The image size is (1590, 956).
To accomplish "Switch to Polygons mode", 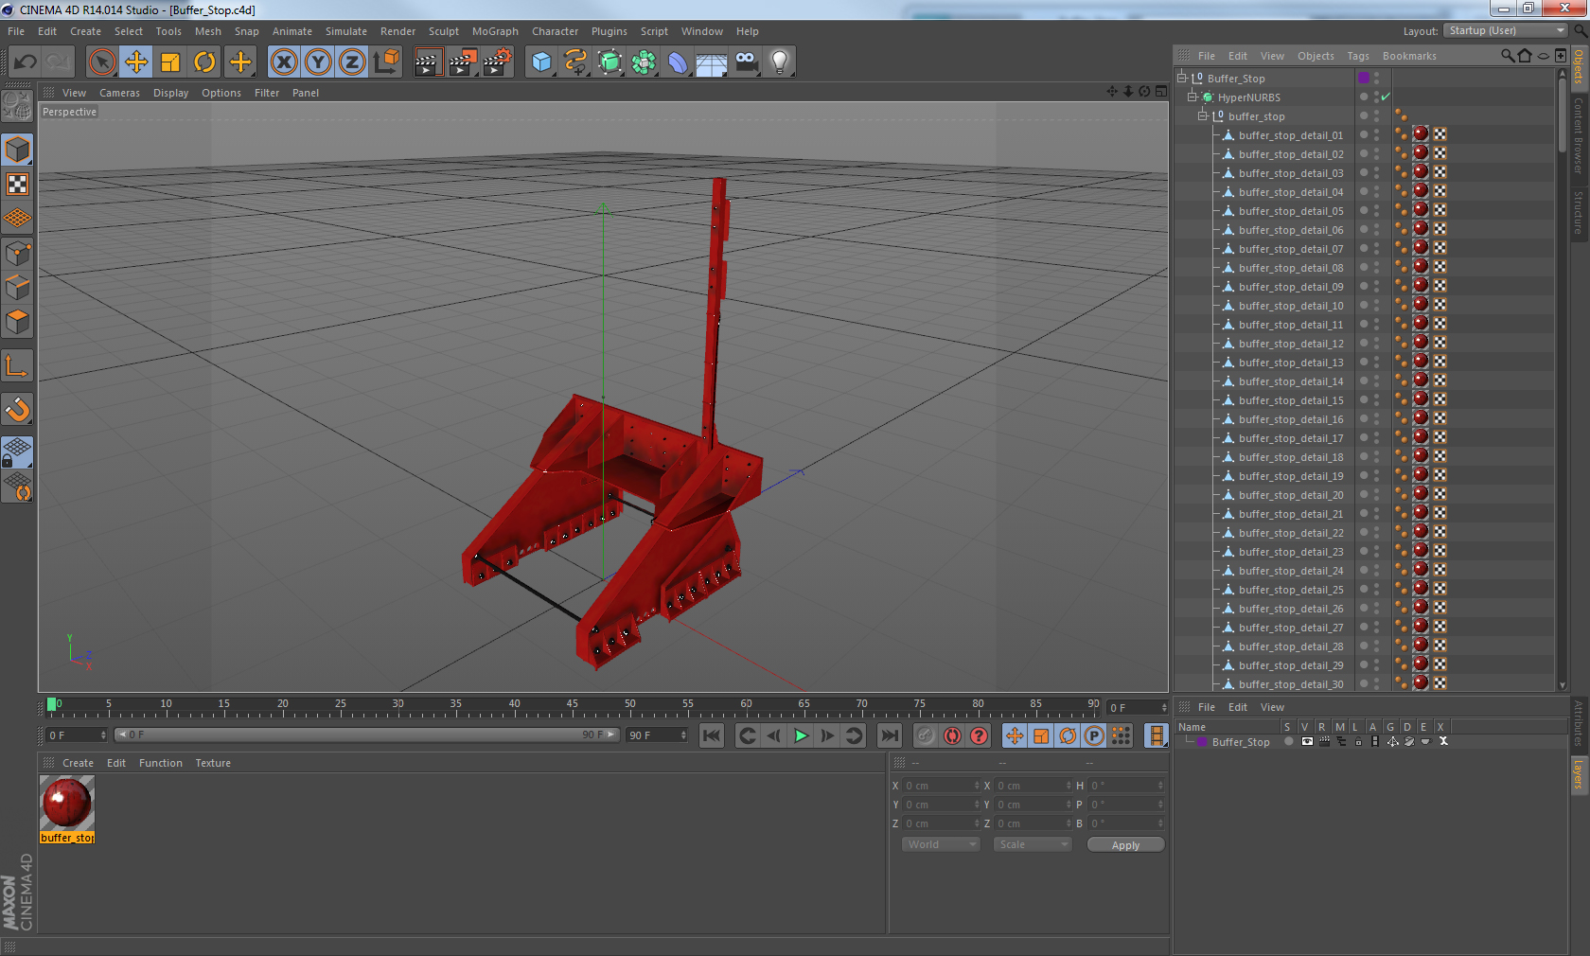I will [x=17, y=322].
